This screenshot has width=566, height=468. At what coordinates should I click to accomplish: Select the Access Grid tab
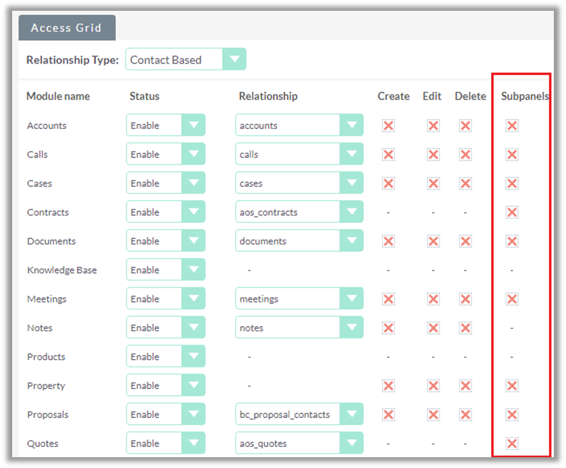point(66,28)
